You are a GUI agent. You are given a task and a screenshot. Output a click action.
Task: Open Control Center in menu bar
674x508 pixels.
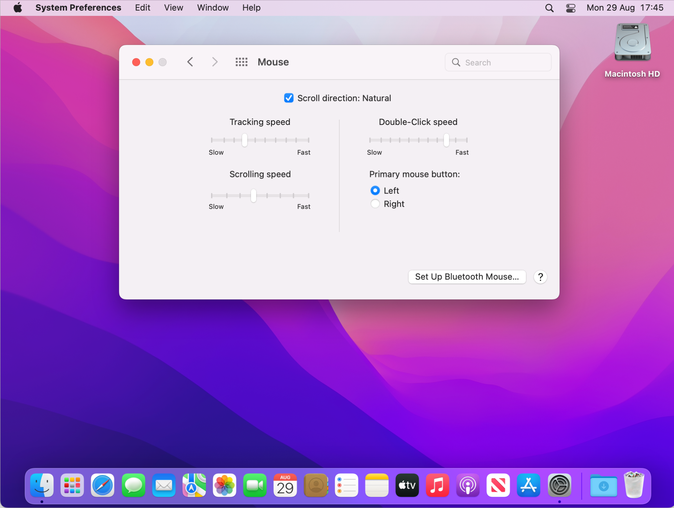(x=571, y=8)
